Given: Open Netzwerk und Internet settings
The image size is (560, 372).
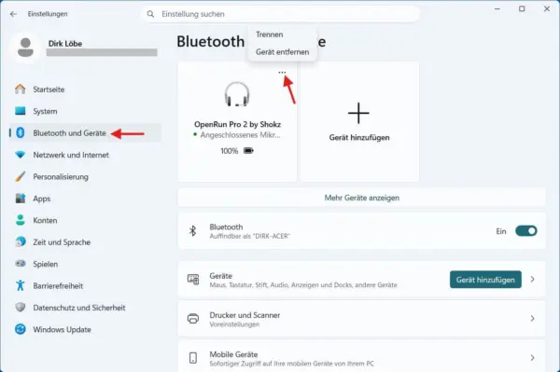Looking at the screenshot, I should point(71,155).
